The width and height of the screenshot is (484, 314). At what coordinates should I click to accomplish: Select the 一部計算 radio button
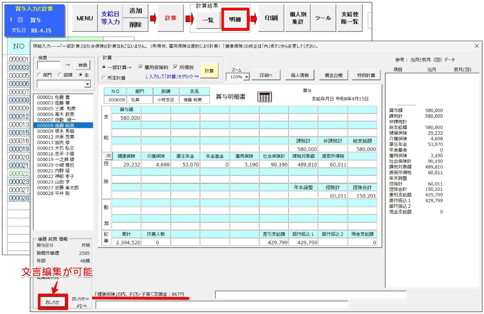coord(104,67)
